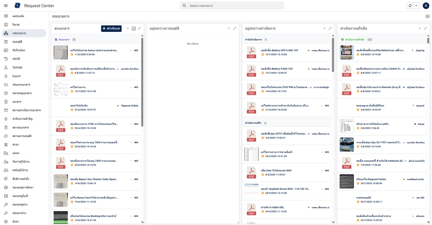
Task: Click the ส่งเอกสาร column vertical scrollbar
Action: pos(143,81)
